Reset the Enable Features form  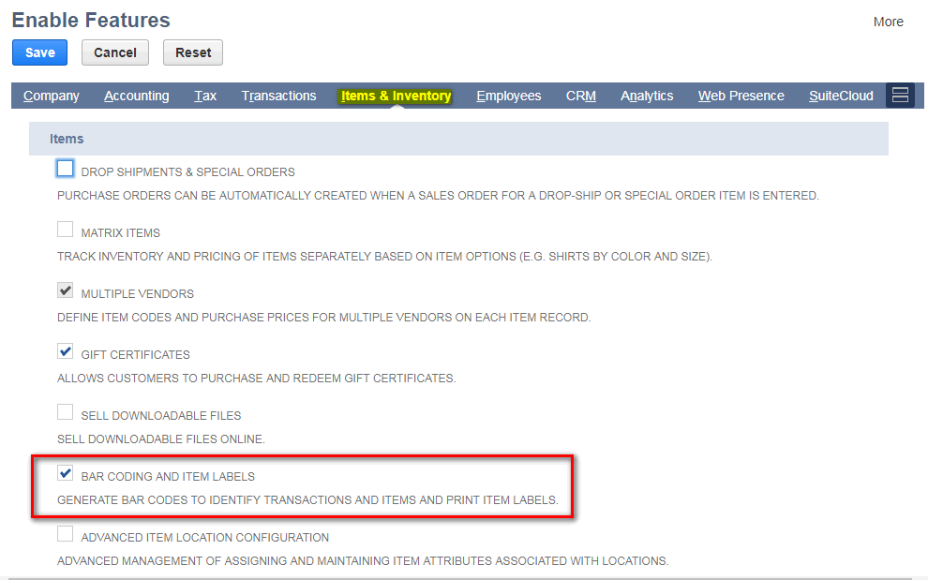pyautogui.click(x=192, y=52)
